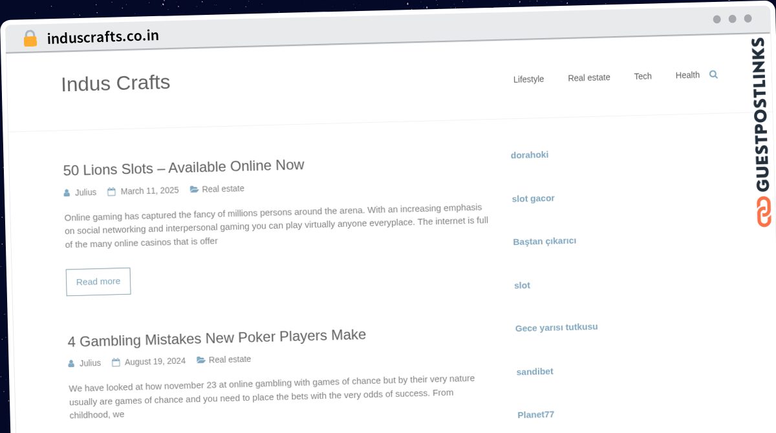Image resolution: width=776 pixels, height=433 pixels.
Task: Switch to the Tech section
Action: point(642,76)
